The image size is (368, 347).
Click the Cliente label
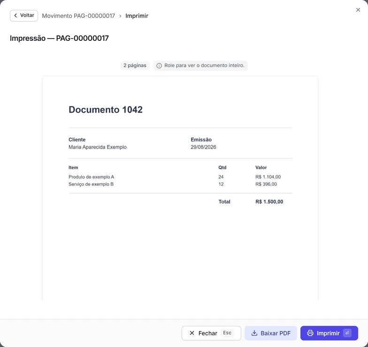coord(77,140)
